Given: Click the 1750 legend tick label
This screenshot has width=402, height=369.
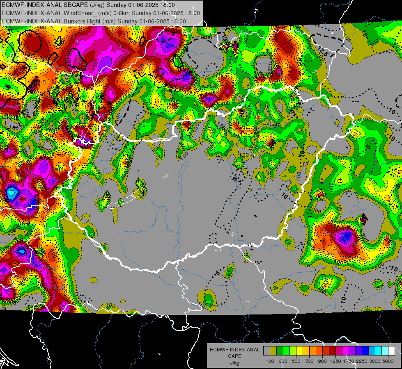Looking at the screenshot, I should click(x=349, y=361).
